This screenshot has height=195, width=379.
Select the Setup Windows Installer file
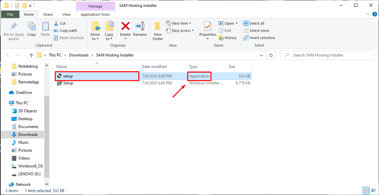[x=153, y=83]
